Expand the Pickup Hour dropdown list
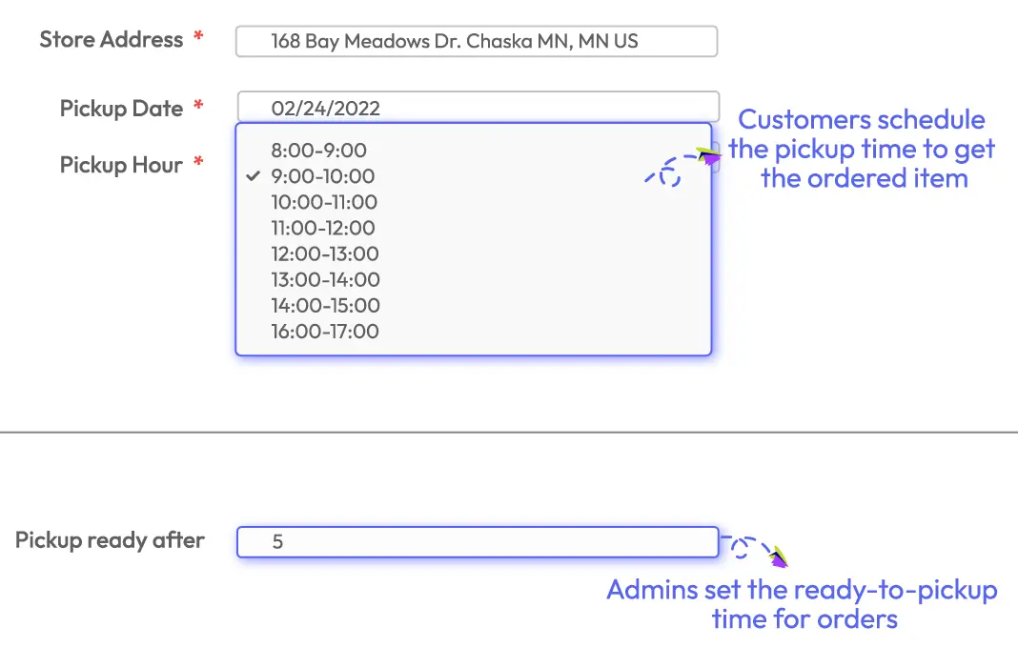Screen dimensions: 1018x647 click(473, 238)
